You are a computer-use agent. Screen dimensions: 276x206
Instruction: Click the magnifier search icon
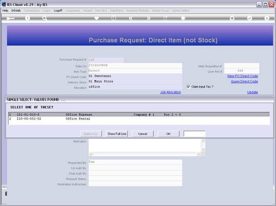pos(45,18)
